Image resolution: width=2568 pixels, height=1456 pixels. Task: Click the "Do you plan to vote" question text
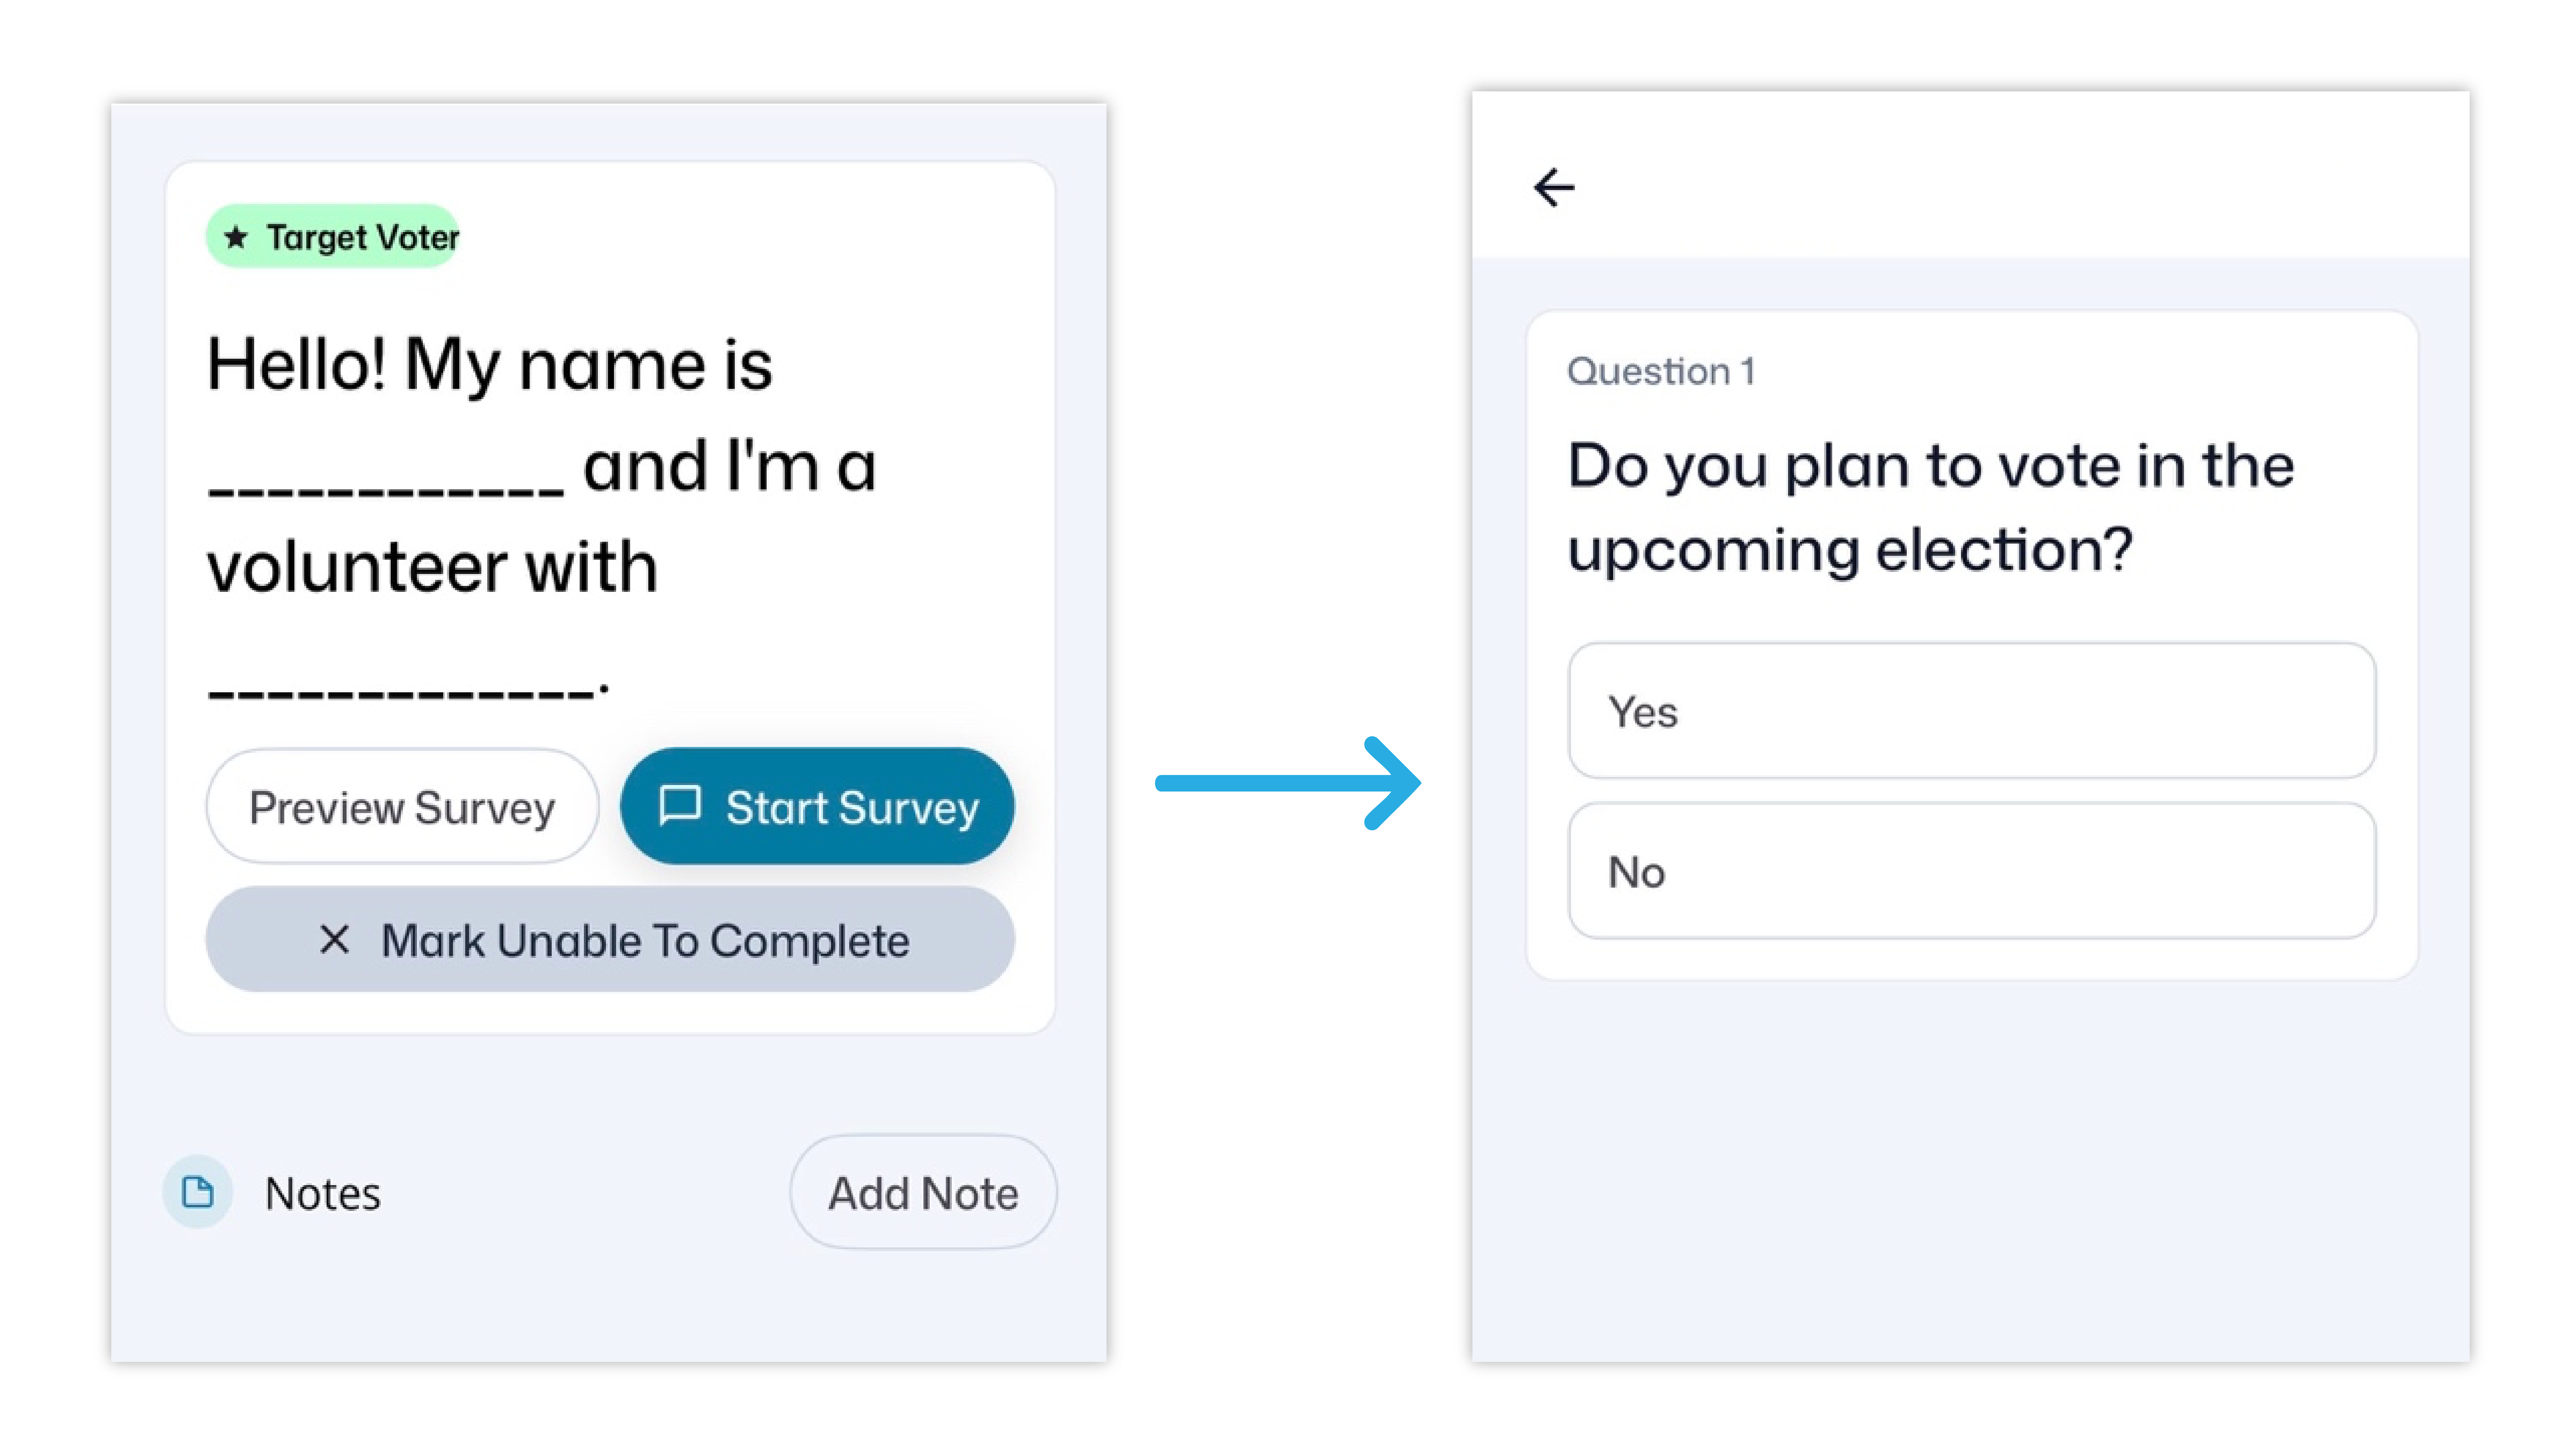pos(1930,508)
